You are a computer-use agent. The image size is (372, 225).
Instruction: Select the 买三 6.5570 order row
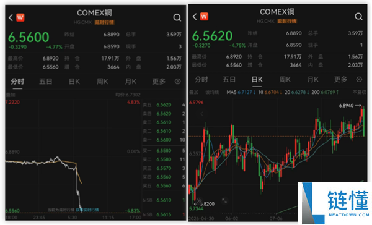point(164,168)
